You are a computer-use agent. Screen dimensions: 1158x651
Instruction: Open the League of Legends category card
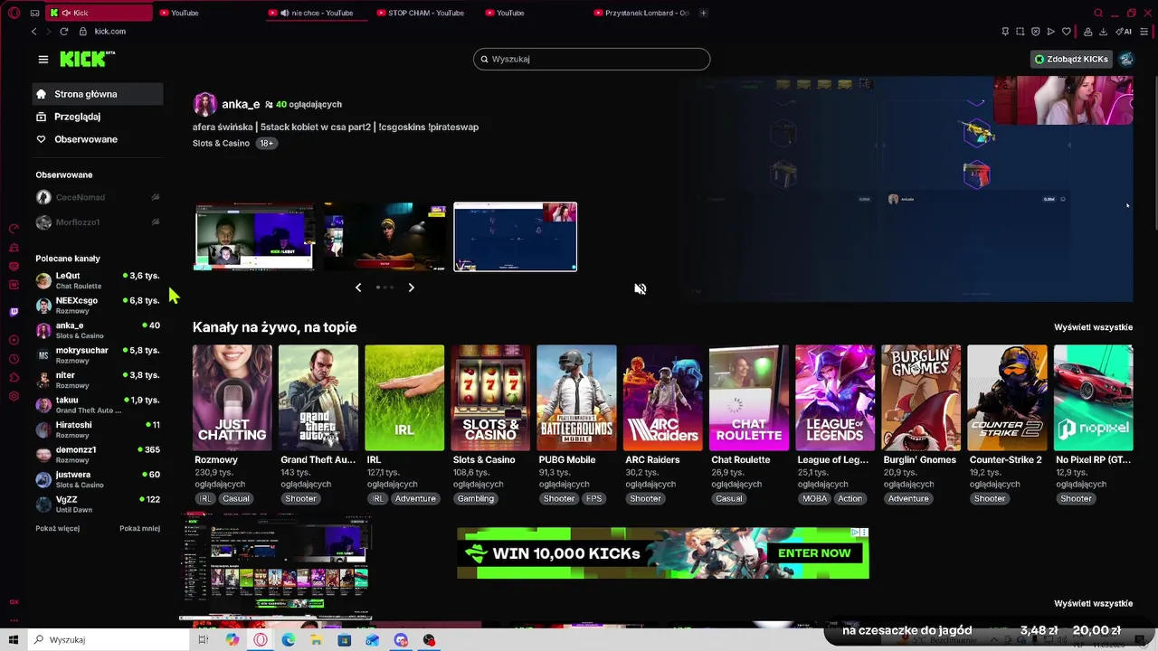coord(835,398)
